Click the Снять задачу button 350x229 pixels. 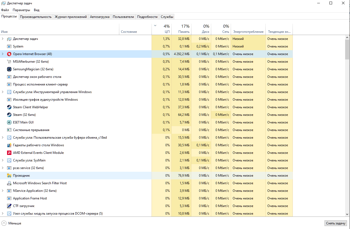pos(336,223)
